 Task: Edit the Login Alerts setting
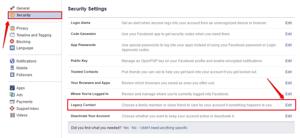point(288,23)
